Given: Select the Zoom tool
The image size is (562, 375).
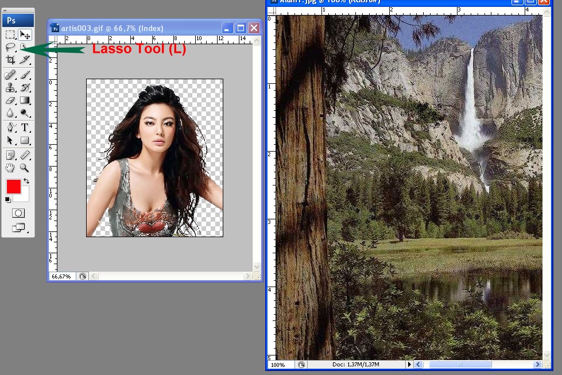Looking at the screenshot, I should pos(25,168).
